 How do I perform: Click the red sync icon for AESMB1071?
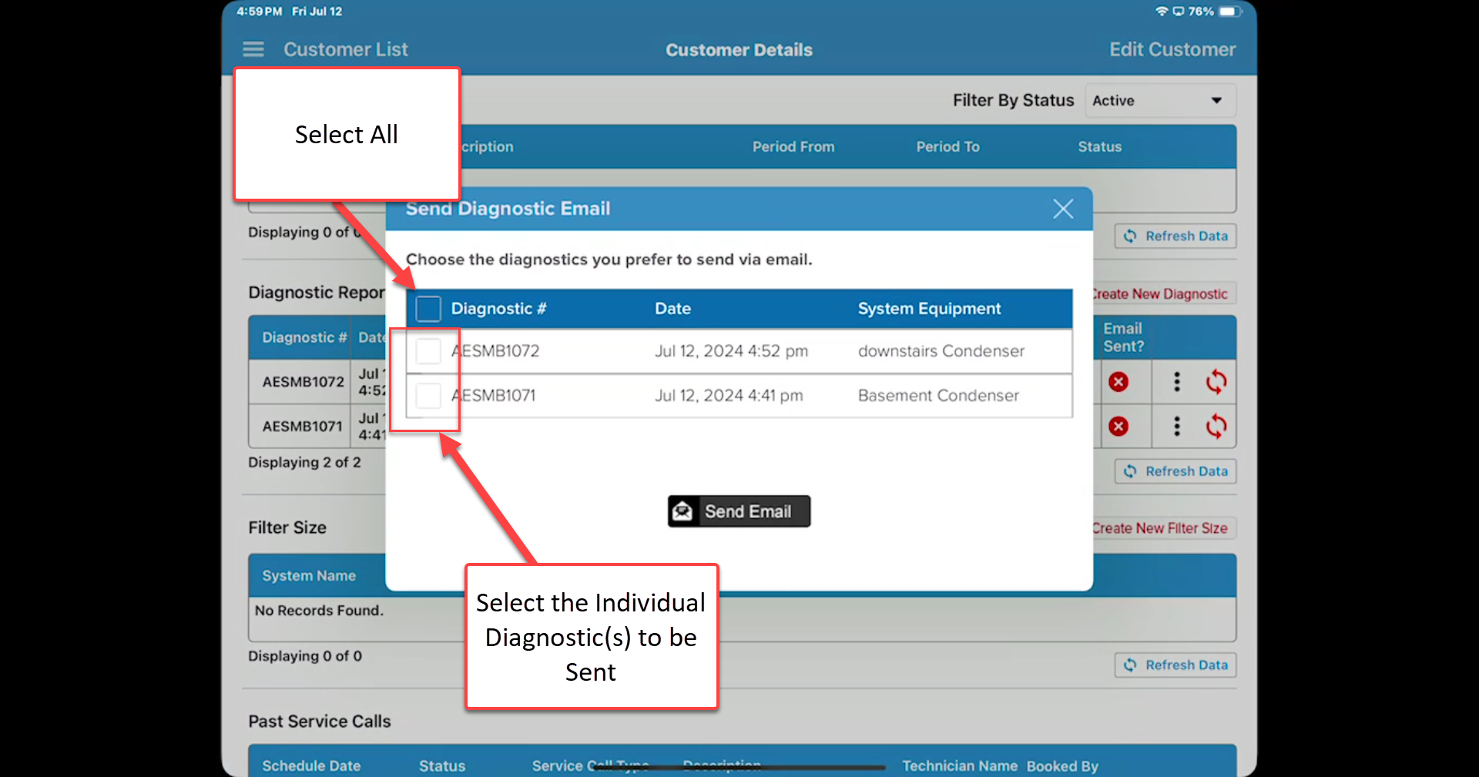(1216, 427)
